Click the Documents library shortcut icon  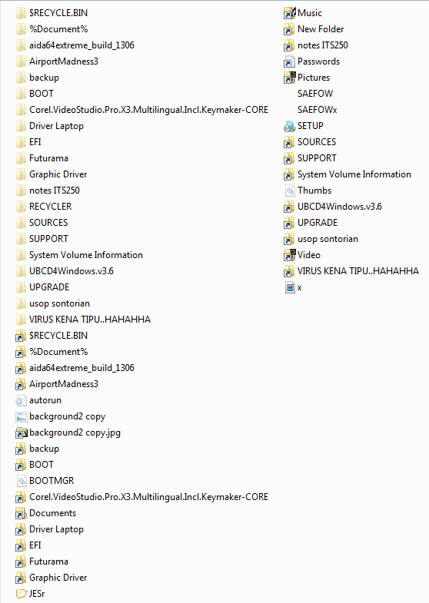point(21,513)
